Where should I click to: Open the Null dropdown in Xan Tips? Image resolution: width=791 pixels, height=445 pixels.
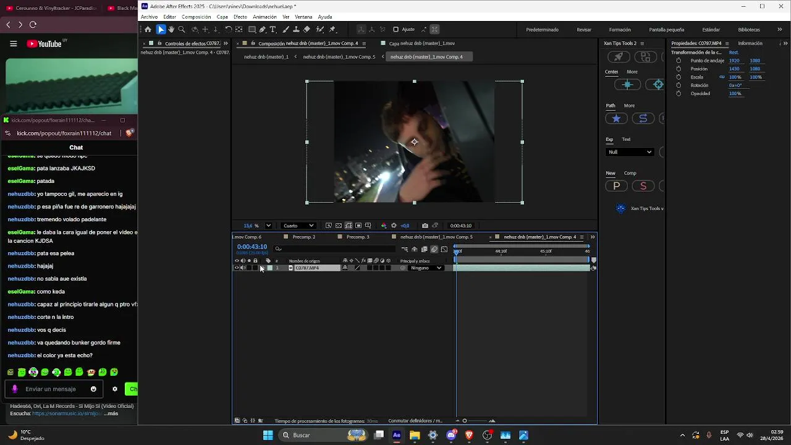(x=629, y=152)
